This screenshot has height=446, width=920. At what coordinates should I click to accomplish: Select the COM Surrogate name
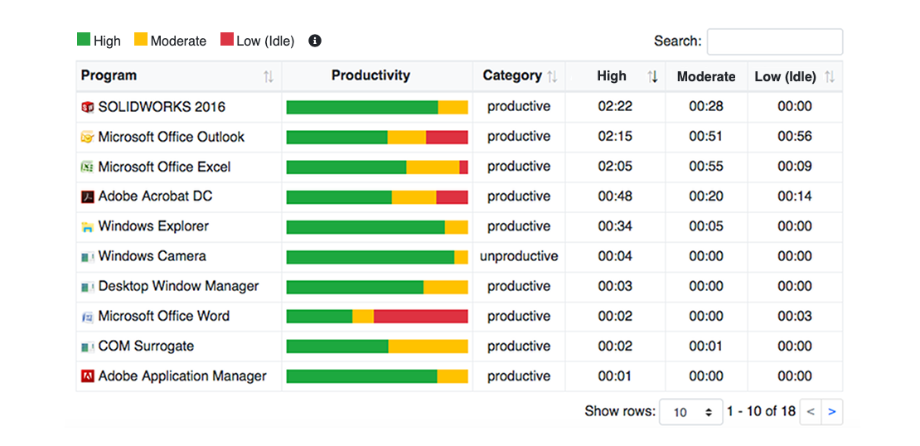point(146,347)
